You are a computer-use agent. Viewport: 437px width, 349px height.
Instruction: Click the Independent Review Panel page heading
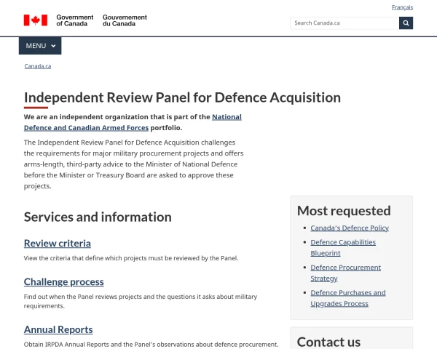coord(182,97)
